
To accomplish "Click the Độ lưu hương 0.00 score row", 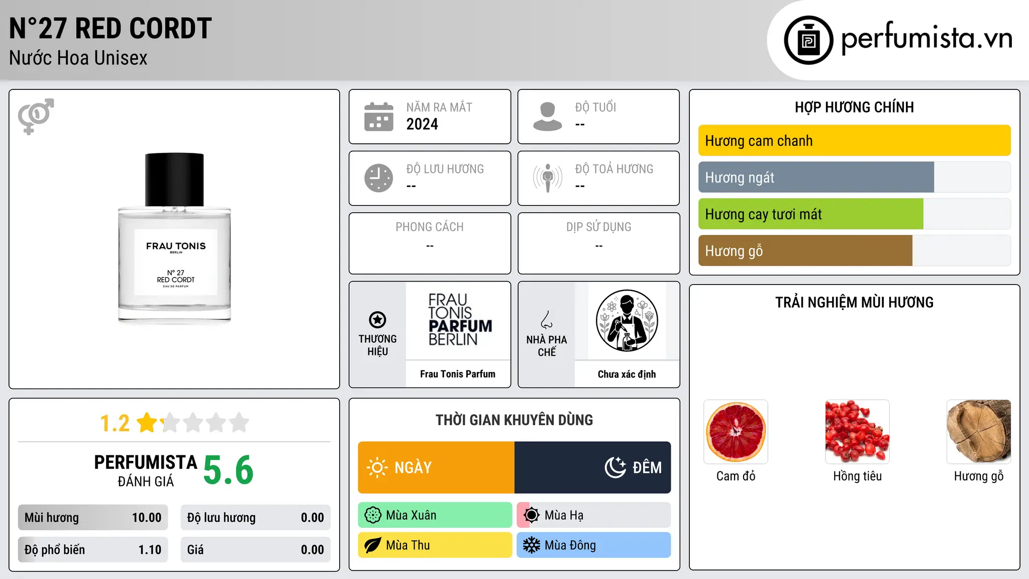I will pyautogui.click(x=256, y=518).
